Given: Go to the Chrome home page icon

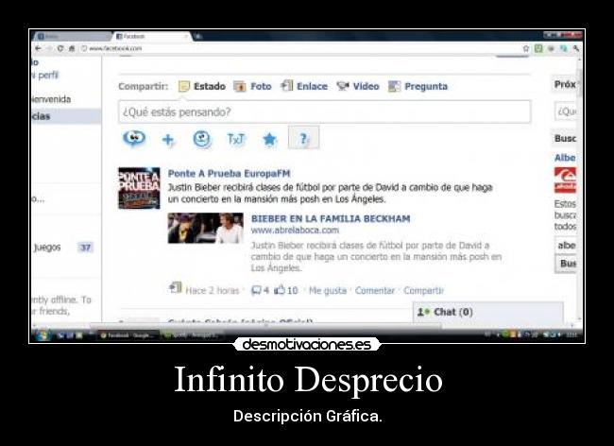Looking at the screenshot, I should click(72, 48).
